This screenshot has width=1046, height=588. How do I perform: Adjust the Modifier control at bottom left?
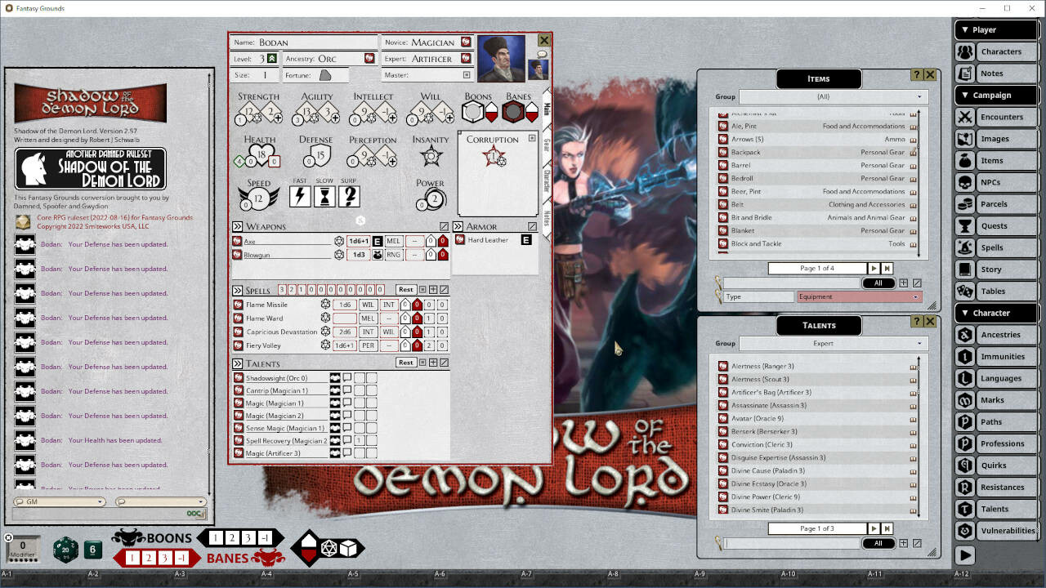22,549
